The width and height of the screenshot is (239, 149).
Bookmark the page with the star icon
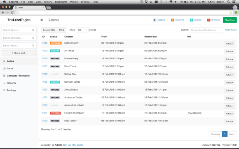[x=231, y=13]
